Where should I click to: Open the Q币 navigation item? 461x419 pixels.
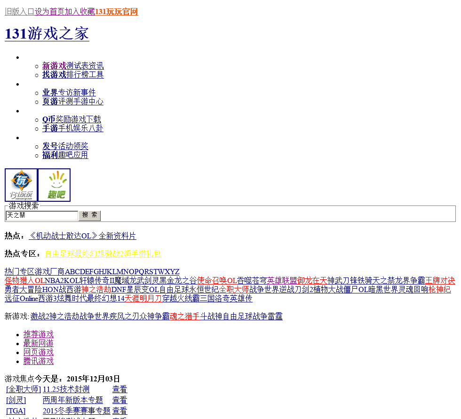click(49, 119)
